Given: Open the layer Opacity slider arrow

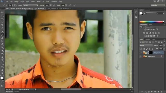Looking at the screenshot, I should tap(164, 45).
